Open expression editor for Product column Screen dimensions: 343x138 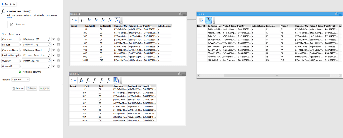click(50, 45)
